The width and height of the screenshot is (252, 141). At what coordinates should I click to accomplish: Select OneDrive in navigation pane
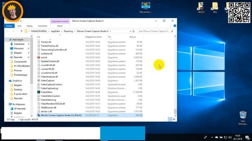coord(17,81)
